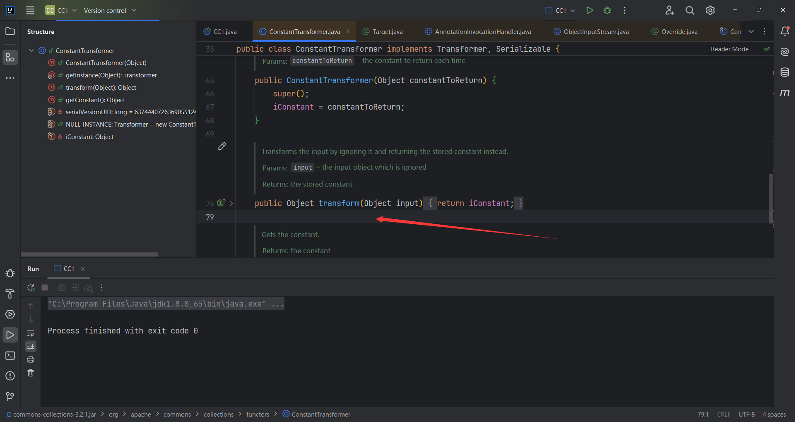This screenshot has width=795, height=422.
Task: Open UTF-8 encoding selector
Action: (x=747, y=414)
